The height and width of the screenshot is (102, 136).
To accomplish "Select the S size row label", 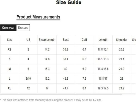I will (9, 59).
